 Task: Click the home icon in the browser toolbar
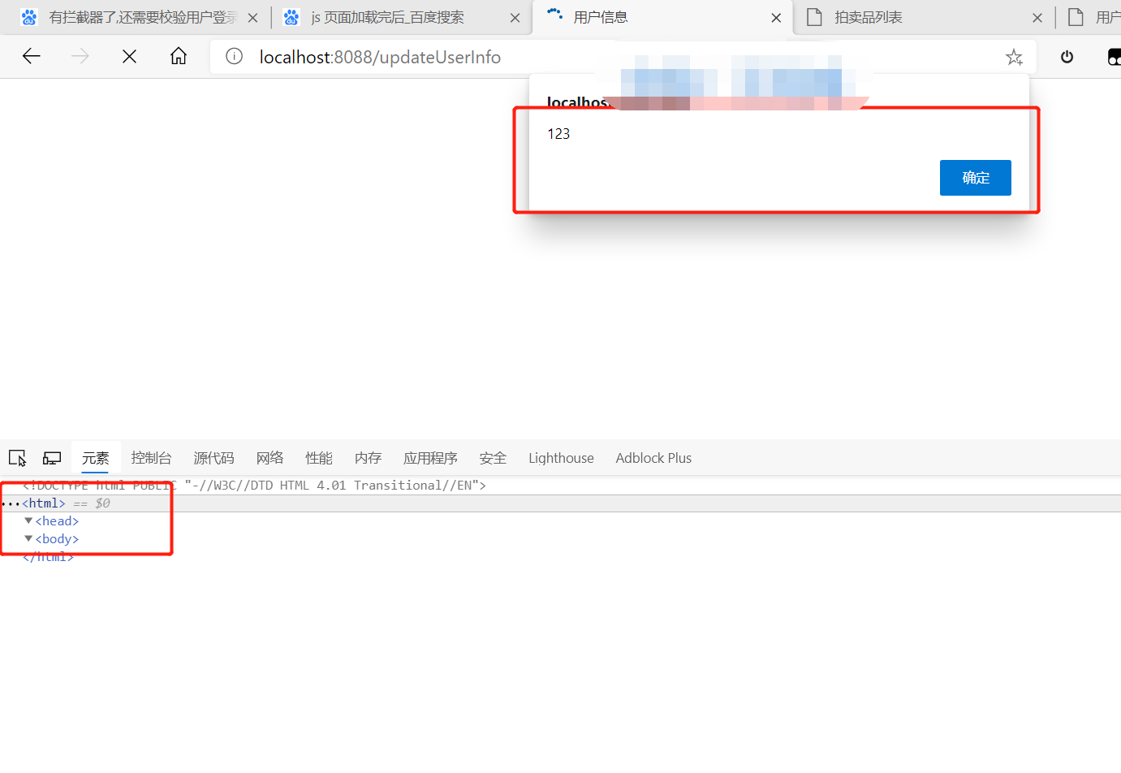[178, 57]
